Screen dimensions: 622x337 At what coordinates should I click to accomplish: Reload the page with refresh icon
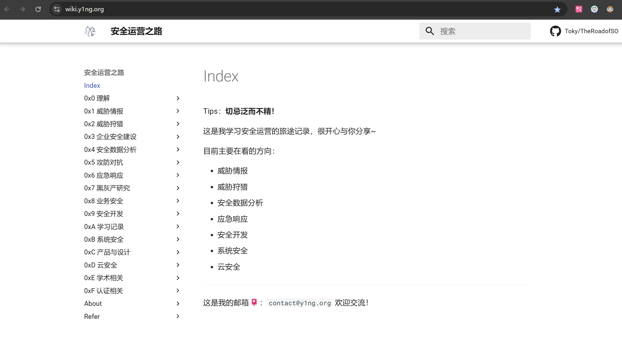click(38, 9)
